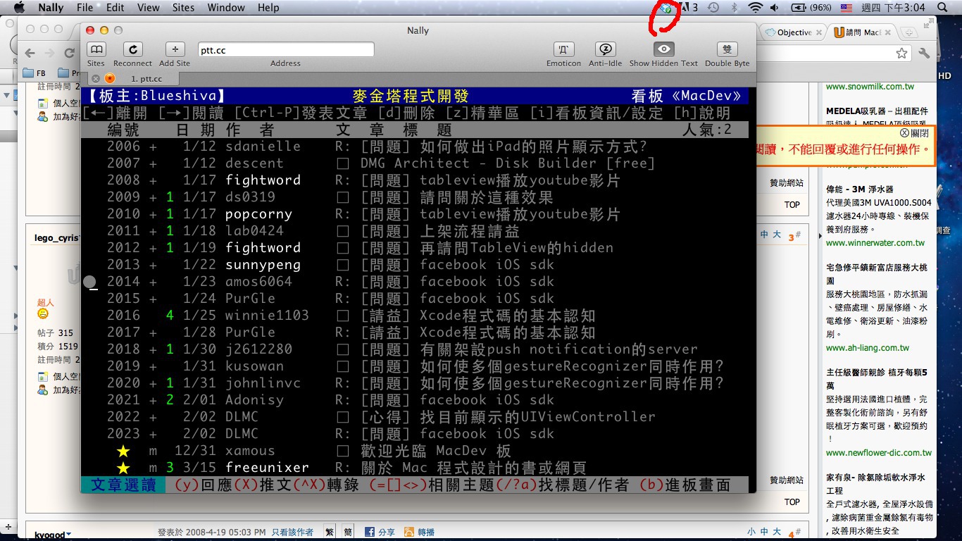Toggle the Anti-Idle option
Image resolution: width=962 pixels, height=541 pixels.
[606, 49]
